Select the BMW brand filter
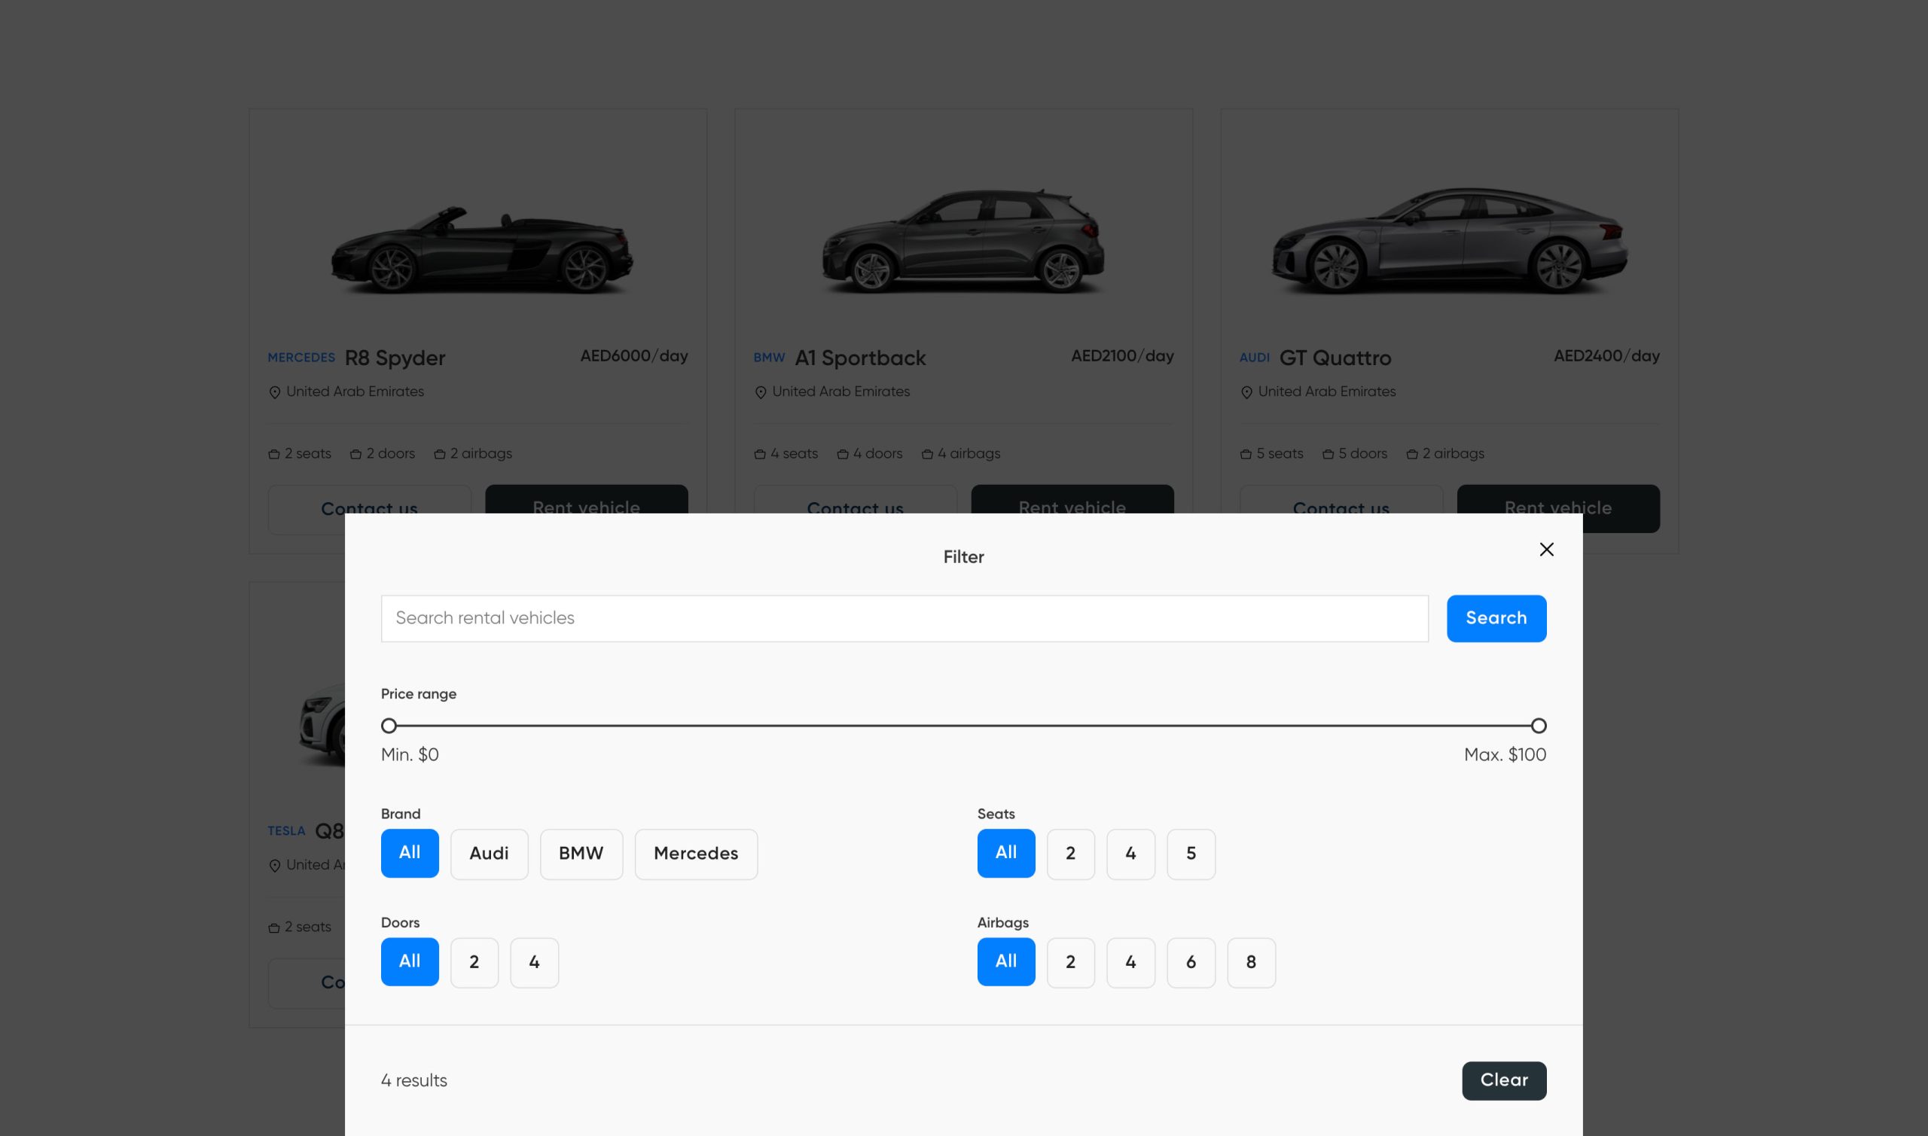Screen dimensions: 1928x1136 (x=581, y=854)
